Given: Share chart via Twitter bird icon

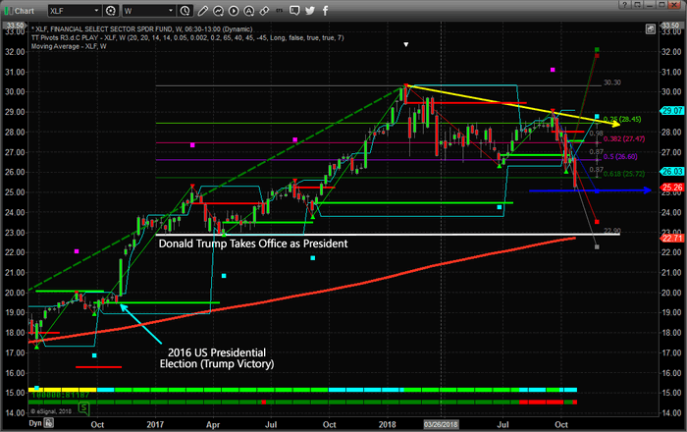Looking at the screenshot, I should 310,11.
